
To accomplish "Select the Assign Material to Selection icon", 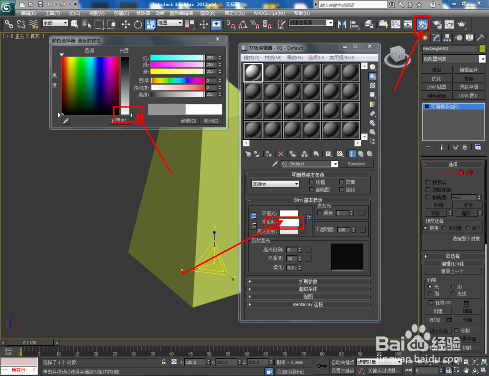I will pos(257,154).
